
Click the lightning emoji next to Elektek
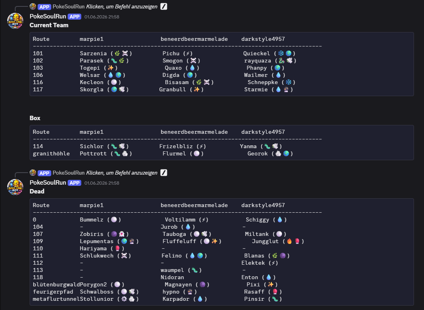[273, 263]
